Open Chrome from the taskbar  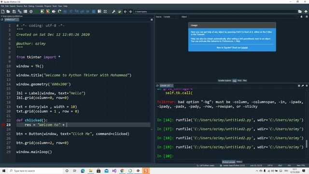tap(122, 171)
